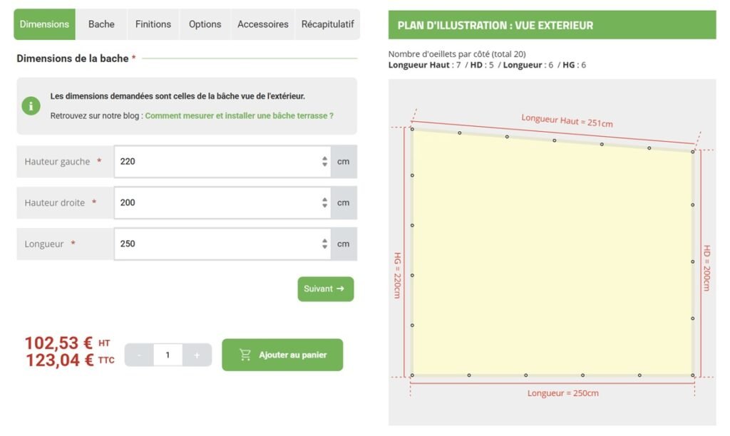Image resolution: width=730 pixels, height=436 pixels.
Task: Decrease quantity with the minus button
Action: pos(139,355)
